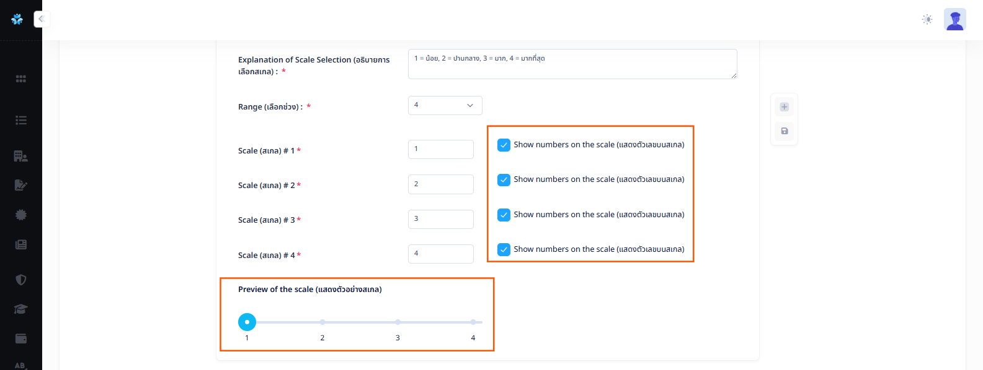Screen dimensions: 983x370
Task: Click the floating plus add button
Action: (x=784, y=107)
